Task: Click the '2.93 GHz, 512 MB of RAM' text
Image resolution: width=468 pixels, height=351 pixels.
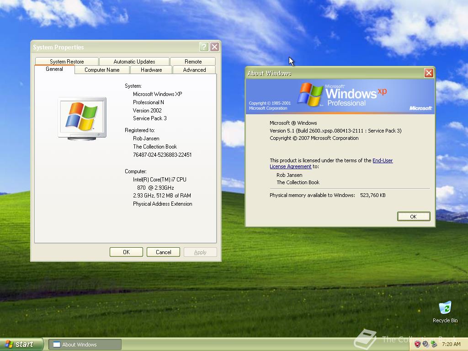Action: pyautogui.click(x=162, y=196)
